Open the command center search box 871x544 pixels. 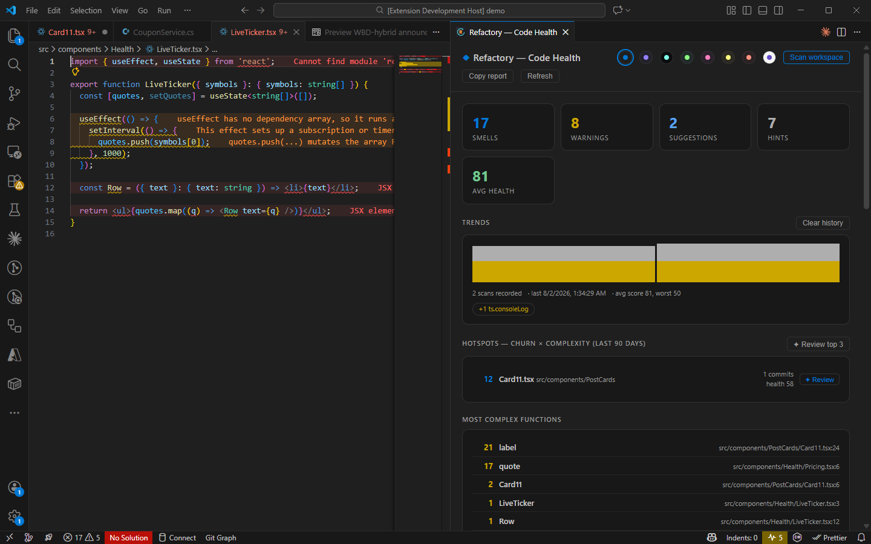coord(439,10)
